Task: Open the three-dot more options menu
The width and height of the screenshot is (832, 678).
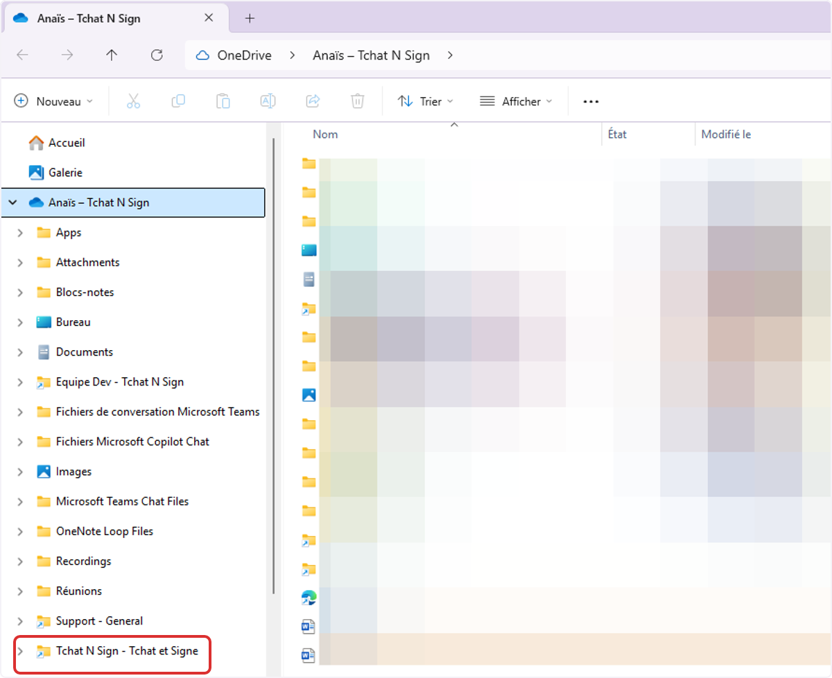Action: coord(591,101)
